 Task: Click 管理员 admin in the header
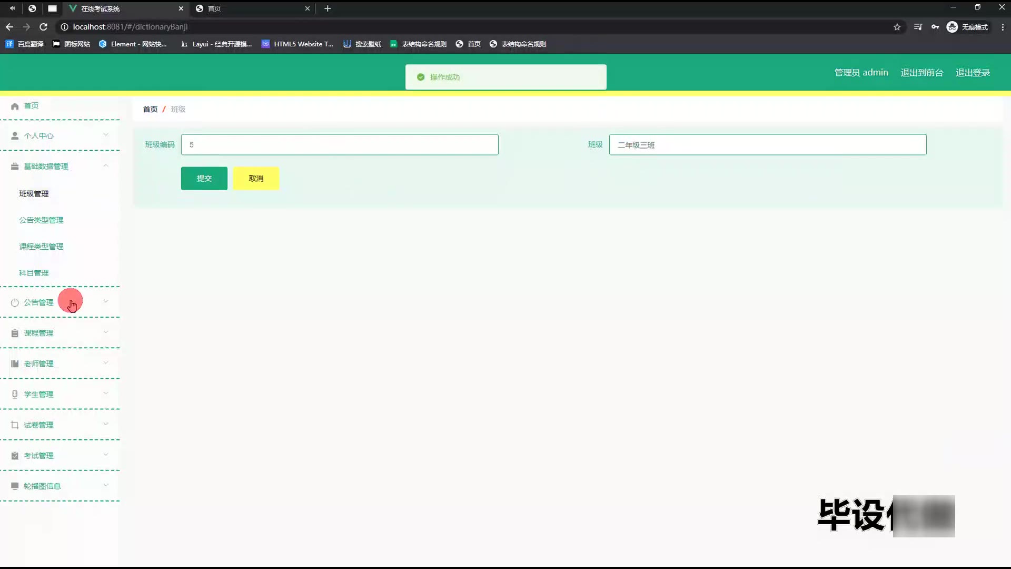pos(861,73)
